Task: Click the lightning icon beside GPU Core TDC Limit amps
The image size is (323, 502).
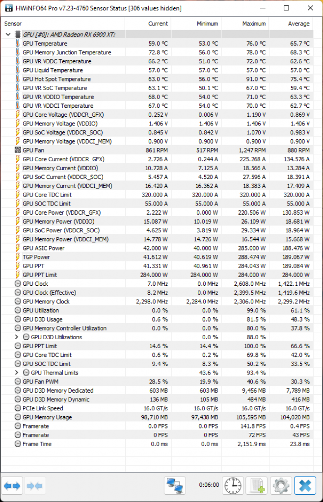Action: 18,195
